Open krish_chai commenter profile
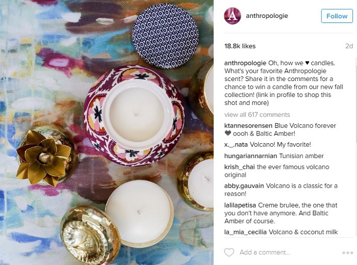Screen dimensions: 357x265 [239, 167]
